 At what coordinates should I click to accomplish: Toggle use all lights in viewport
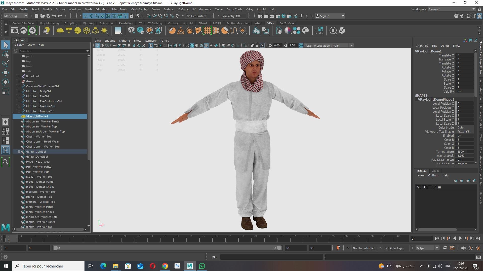pyautogui.click(x=211, y=45)
